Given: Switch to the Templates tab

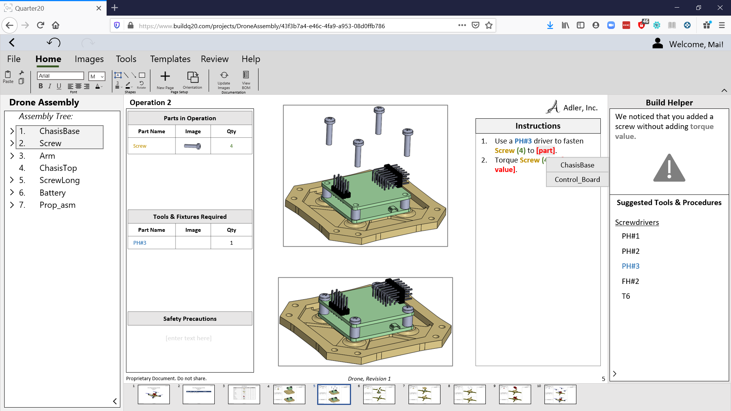Looking at the screenshot, I should [x=170, y=59].
